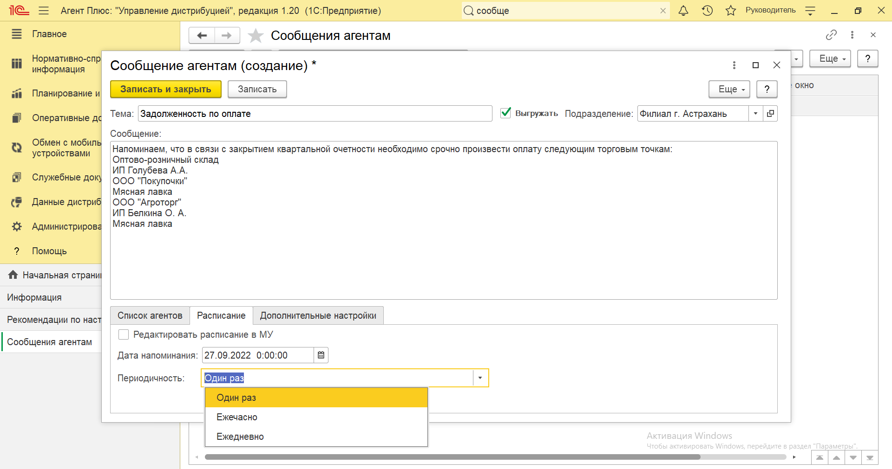Open Дополнительные настройки tab
Image resolution: width=892 pixels, height=469 pixels.
(x=318, y=315)
